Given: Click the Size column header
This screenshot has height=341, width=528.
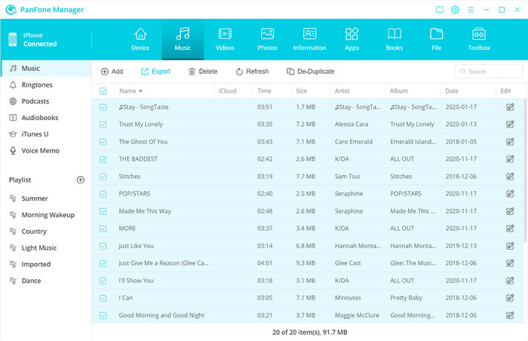Looking at the screenshot, I should click(311, 91).
